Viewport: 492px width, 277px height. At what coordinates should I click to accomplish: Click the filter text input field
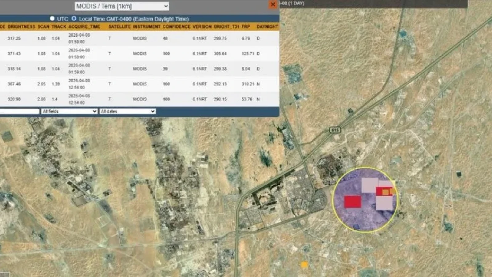click(x=19, y=111)
